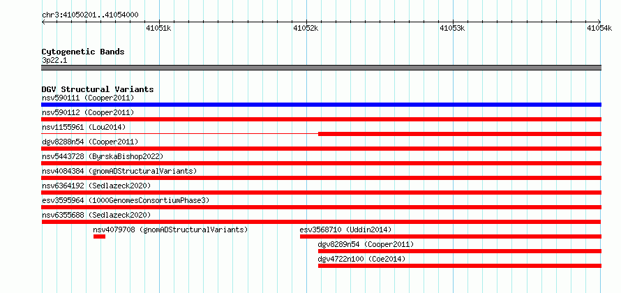Click the esv3595964 (1000GenomesConsortiumPhase3) label
Image resolution: width=621 pixels, height=293 pixels.
[x=126, y=200]
